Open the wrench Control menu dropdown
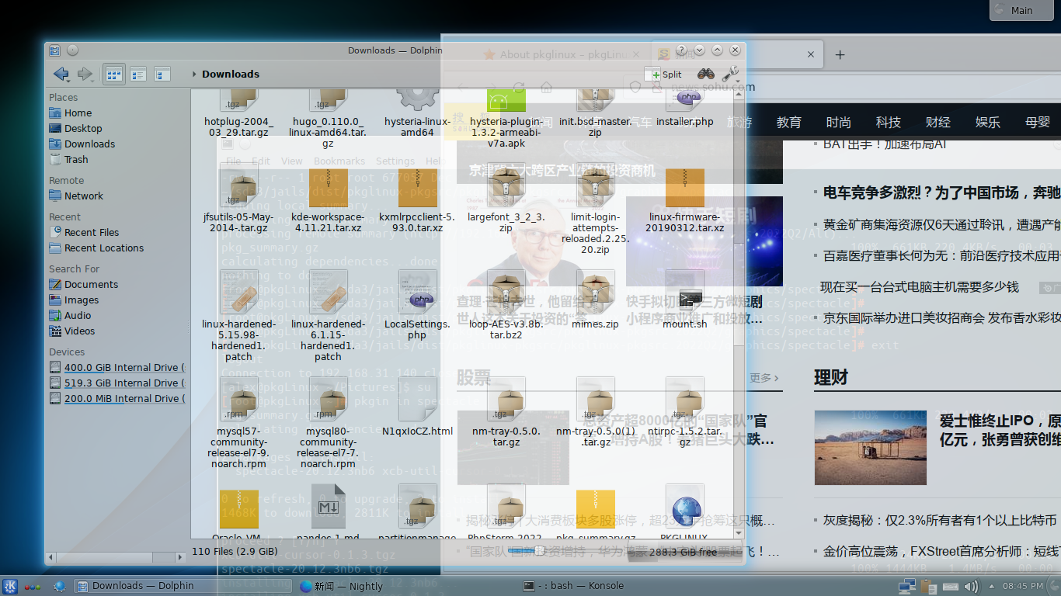Image resolution: width=1061 pixels, height=596 pixels. point(730,74)
